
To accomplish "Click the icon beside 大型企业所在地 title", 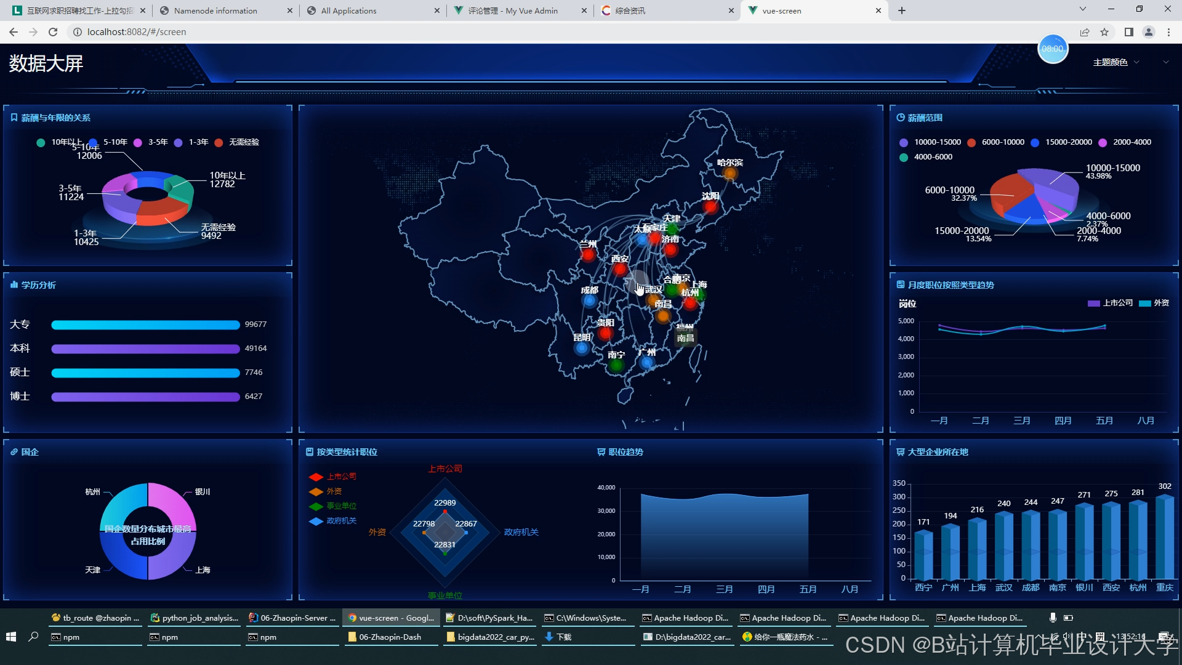I will [901, 452].
